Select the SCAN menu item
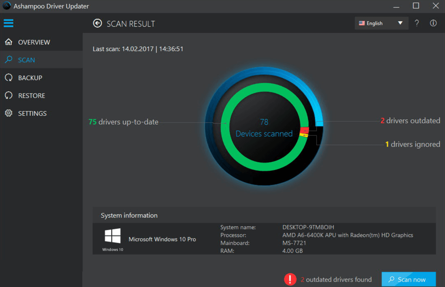Viewport: 445px width, 287px height. coord(42,60)
